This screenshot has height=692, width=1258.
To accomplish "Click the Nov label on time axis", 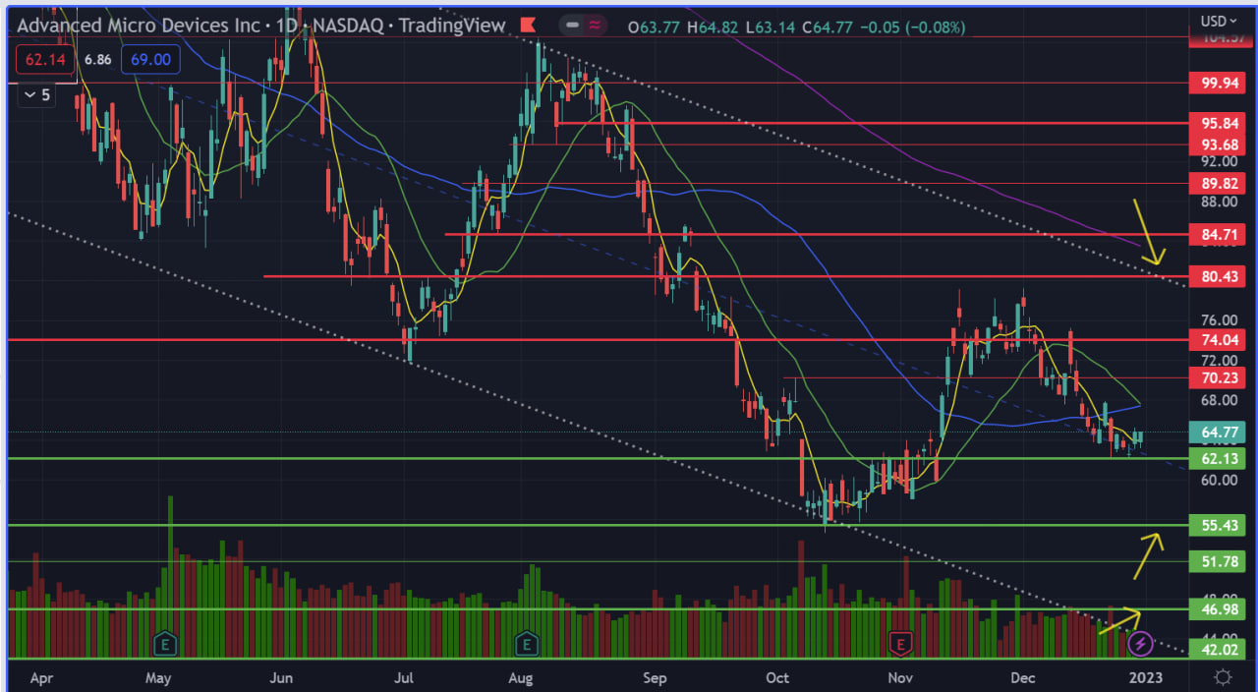I will [899, 677].
